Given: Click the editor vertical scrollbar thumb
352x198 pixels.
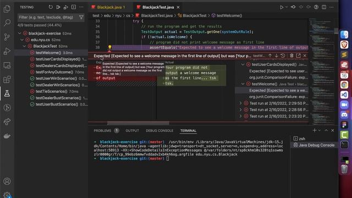Looking at the screenshot, I should tap(336, 31).
